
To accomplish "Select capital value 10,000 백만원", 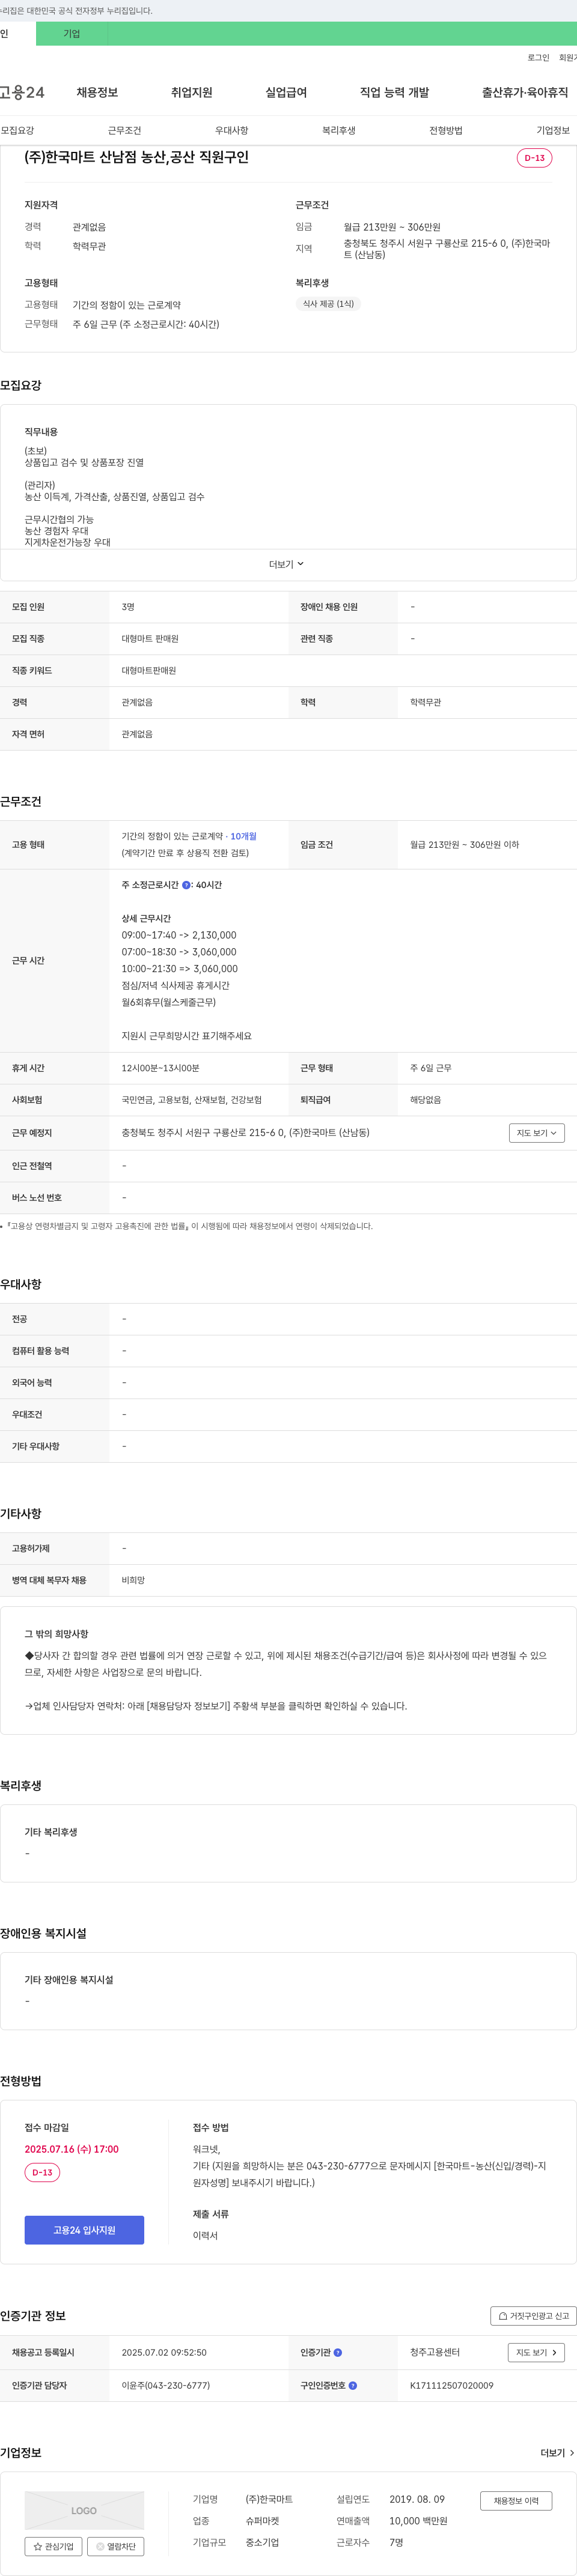I will (418, 2521).
